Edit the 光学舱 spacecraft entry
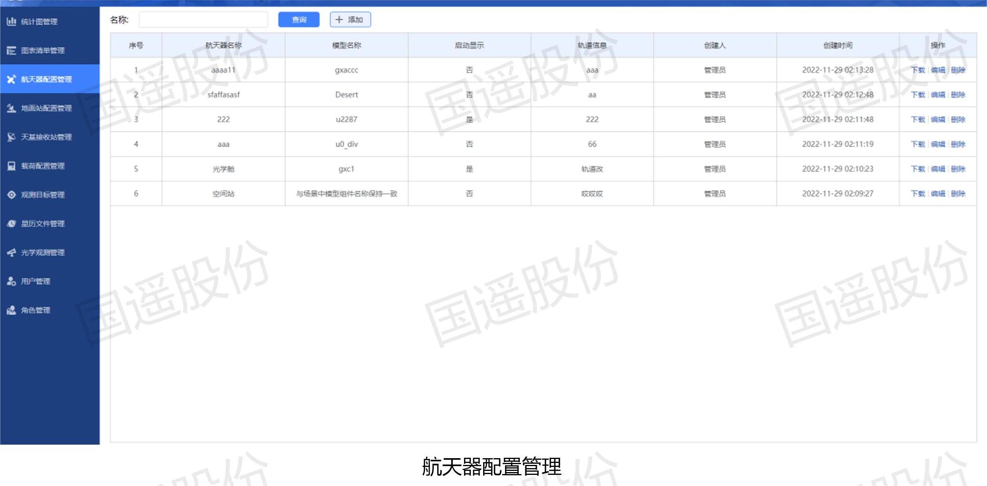Image resolution: width=987 pixels, height=486 pixels. pyautogui.click(x=939, y=169)
